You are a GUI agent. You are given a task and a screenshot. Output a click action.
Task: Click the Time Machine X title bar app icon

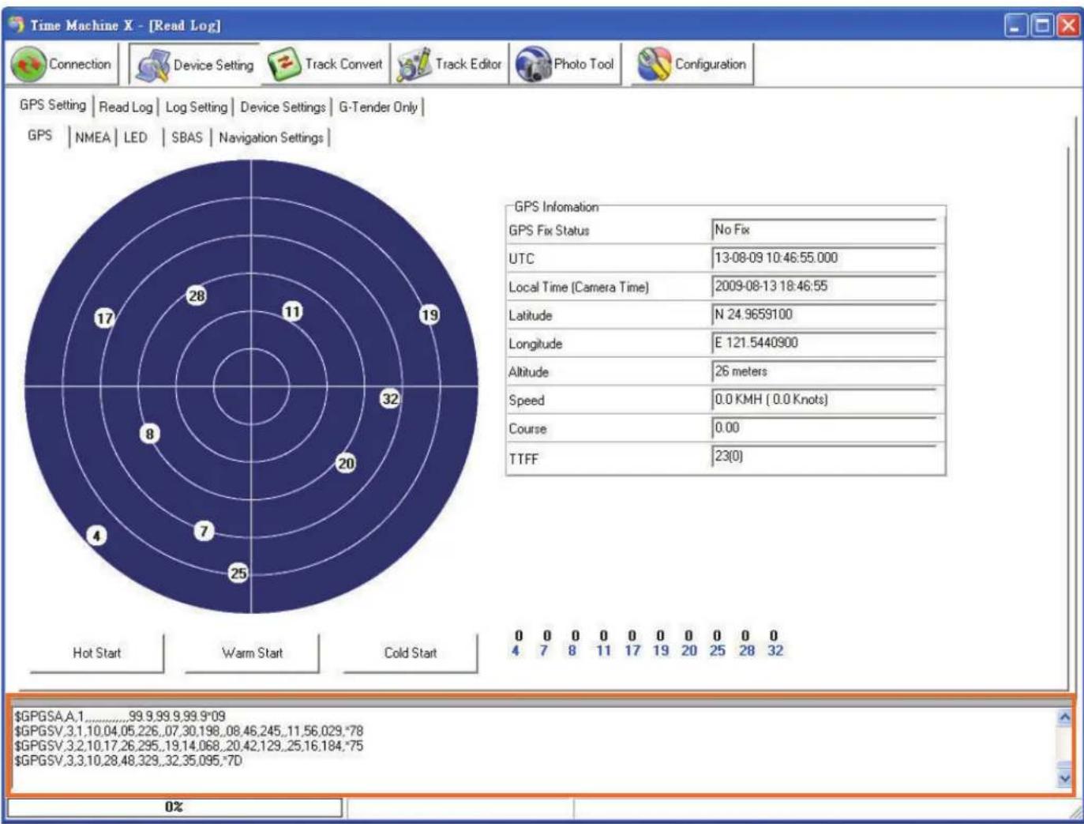coord(17,24)
